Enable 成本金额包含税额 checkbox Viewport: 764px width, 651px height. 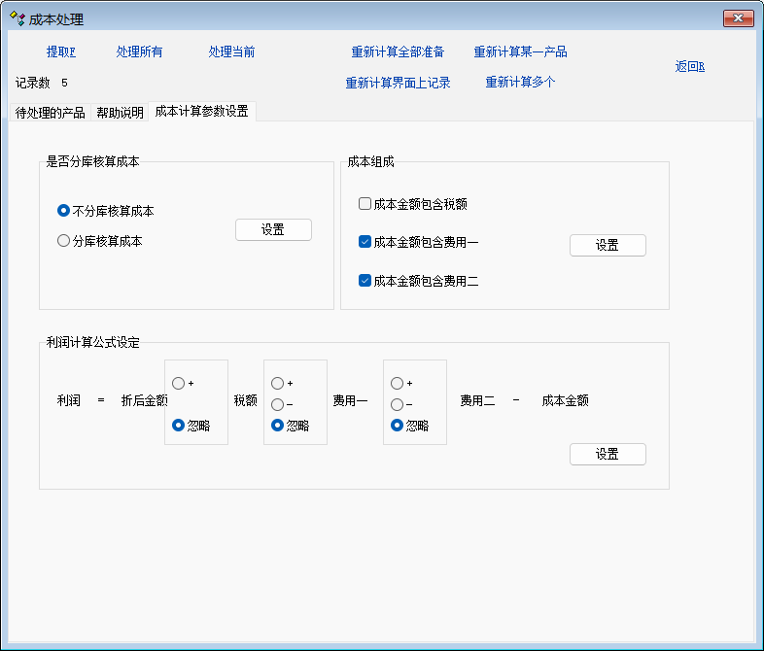(x=365, y=205)
